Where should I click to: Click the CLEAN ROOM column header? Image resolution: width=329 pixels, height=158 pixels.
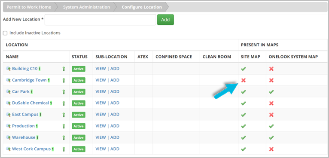point(217,57)
